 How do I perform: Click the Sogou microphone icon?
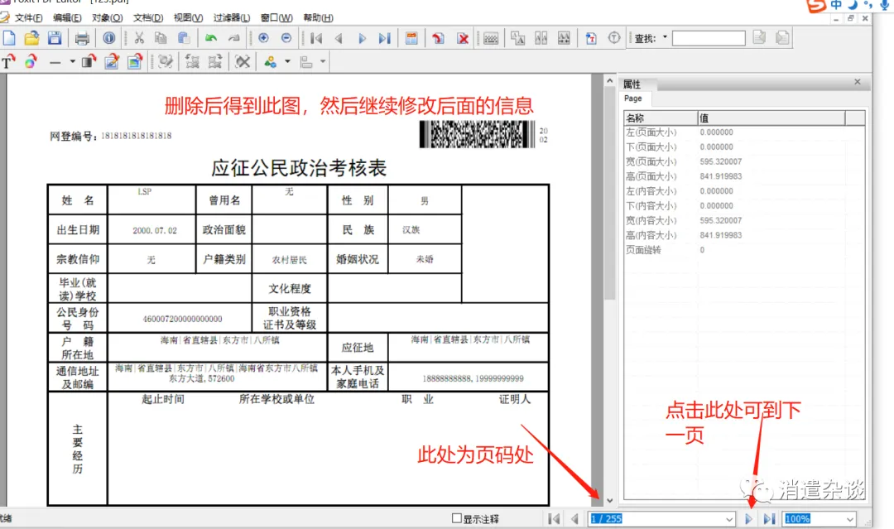(885, 5)
